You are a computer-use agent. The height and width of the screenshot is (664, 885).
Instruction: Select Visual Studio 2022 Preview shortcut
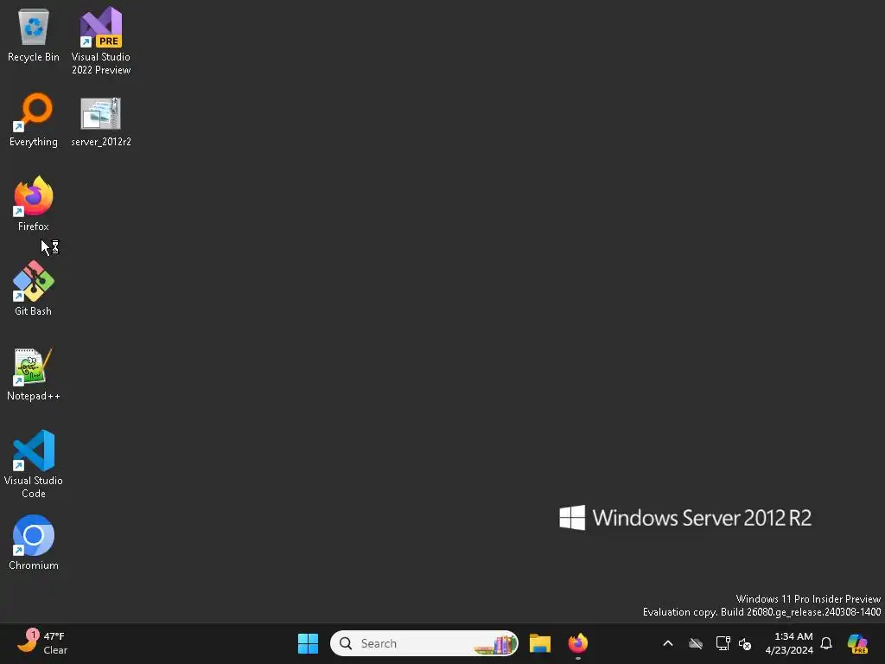[101, 41]
